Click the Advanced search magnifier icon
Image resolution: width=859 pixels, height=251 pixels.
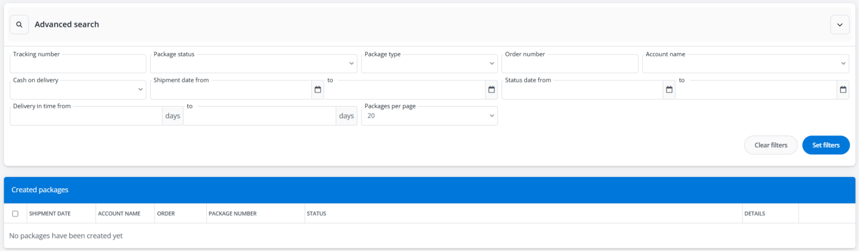click(19, 24)
